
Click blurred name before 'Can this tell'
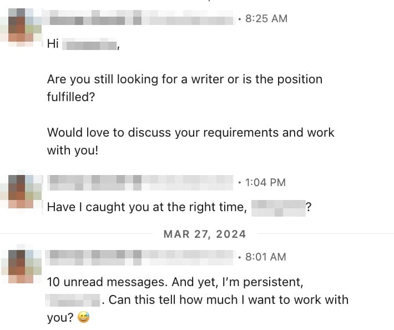[x=73, y=300]
